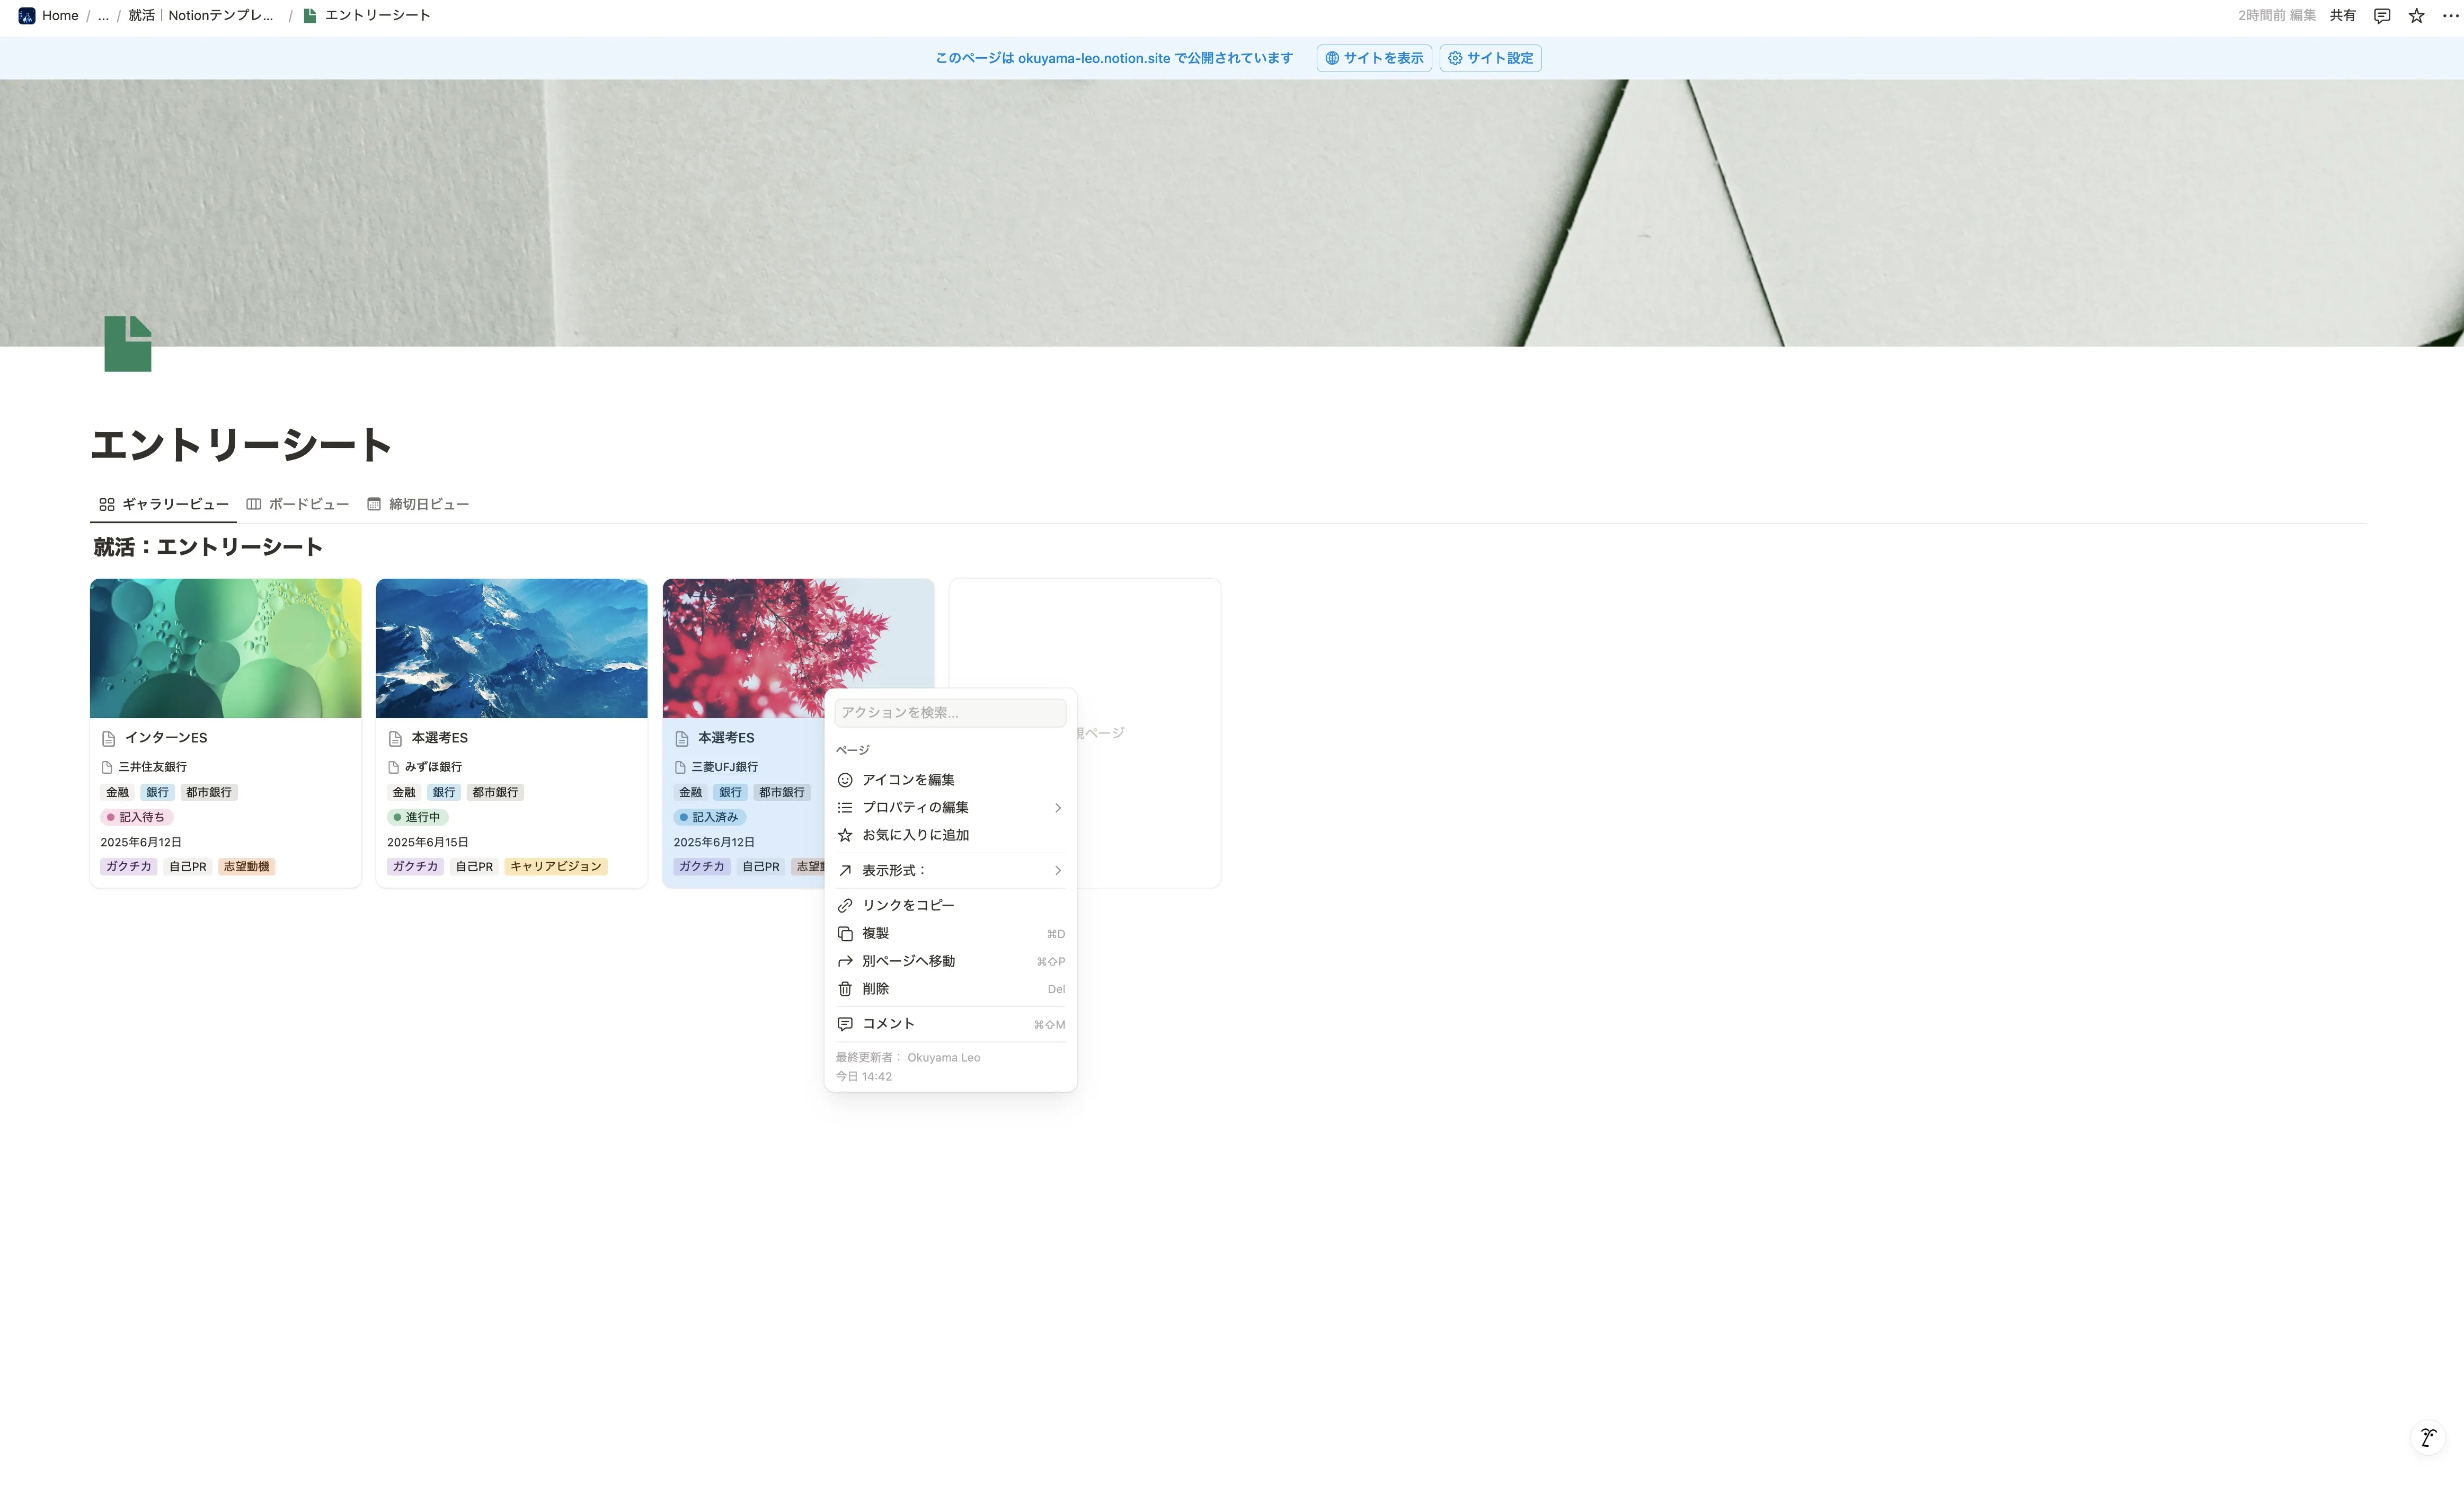The width and height of the screenshot is (2464, 1486).
Task: Click the アクションを検索 search field
Action: click(949, 712)
